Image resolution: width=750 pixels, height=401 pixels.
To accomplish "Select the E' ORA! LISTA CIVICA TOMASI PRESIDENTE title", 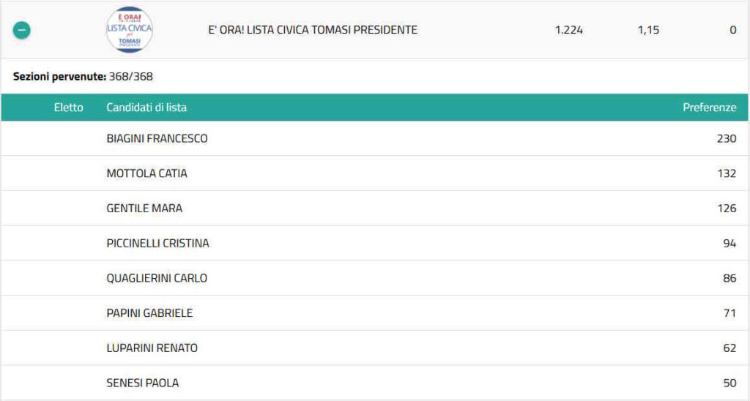I will (313, 30).
